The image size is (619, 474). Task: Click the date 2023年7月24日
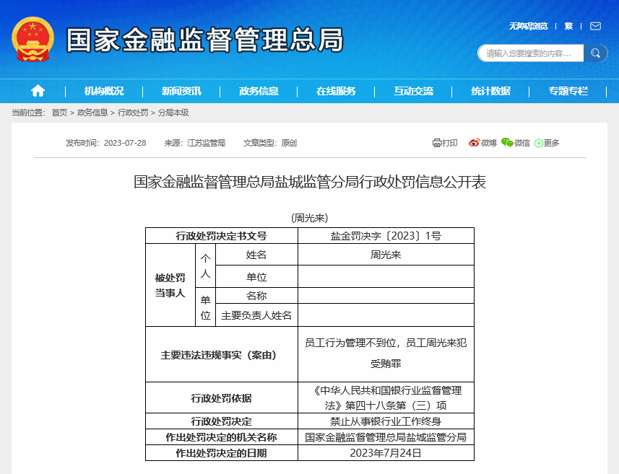[x=386, y=452]
